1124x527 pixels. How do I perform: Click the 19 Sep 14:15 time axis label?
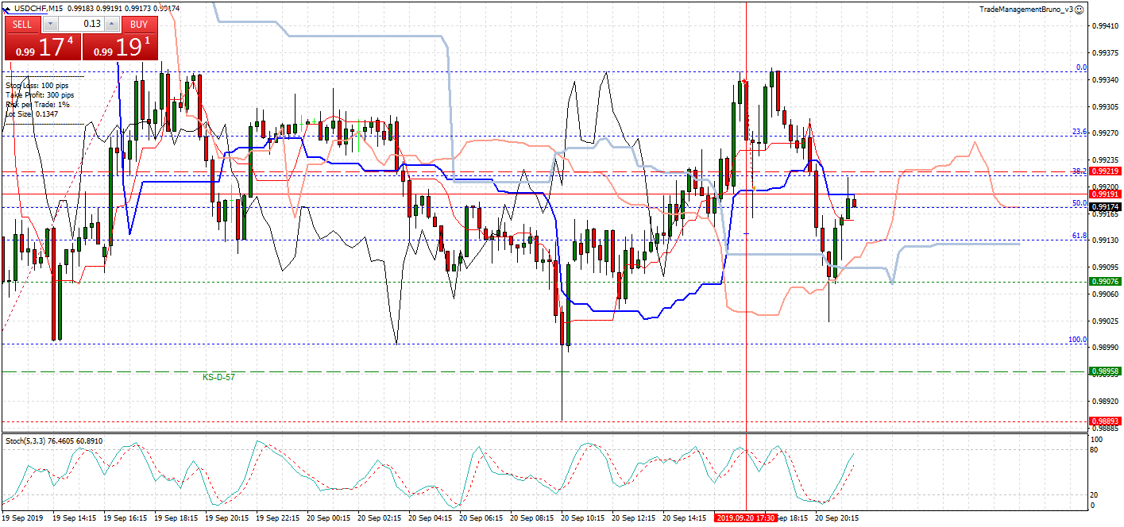coord(75,517)
